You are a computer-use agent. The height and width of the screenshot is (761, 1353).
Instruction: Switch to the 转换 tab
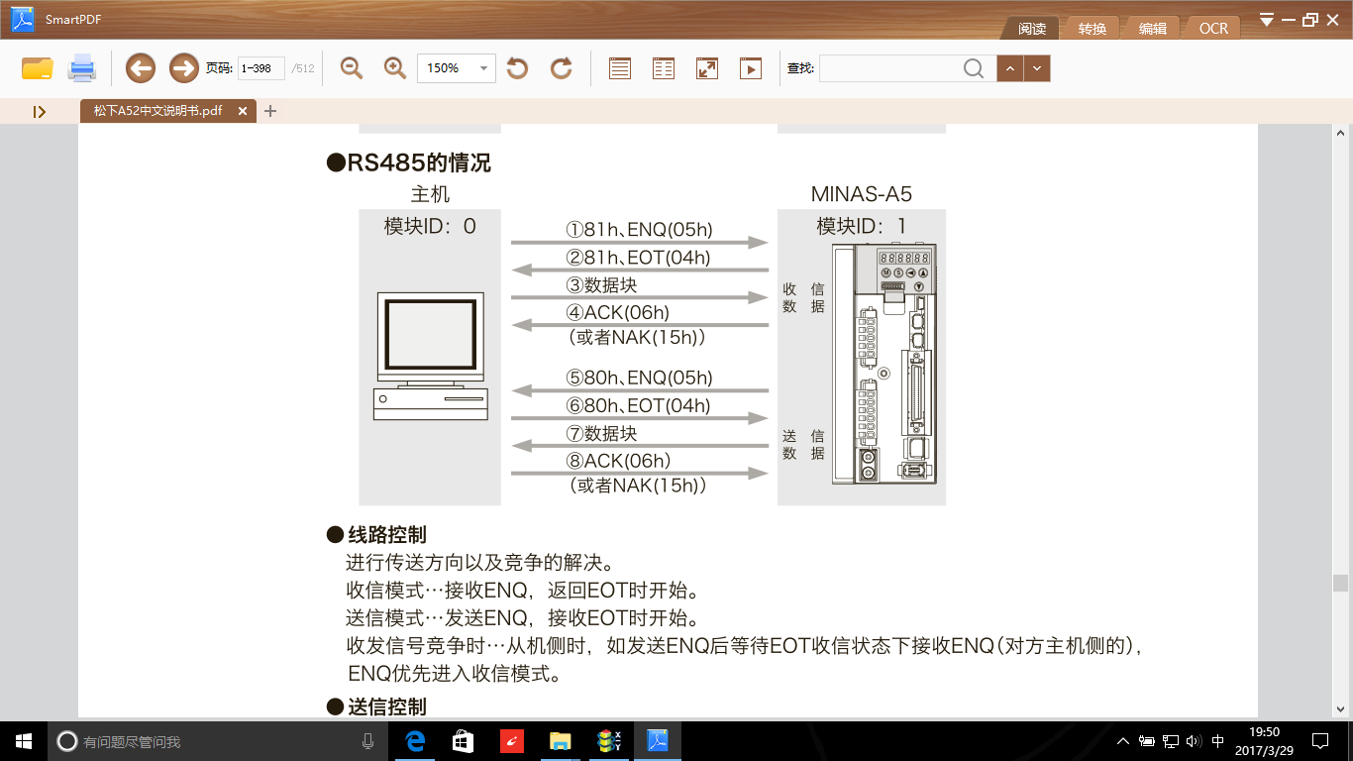click(1093, 29)
